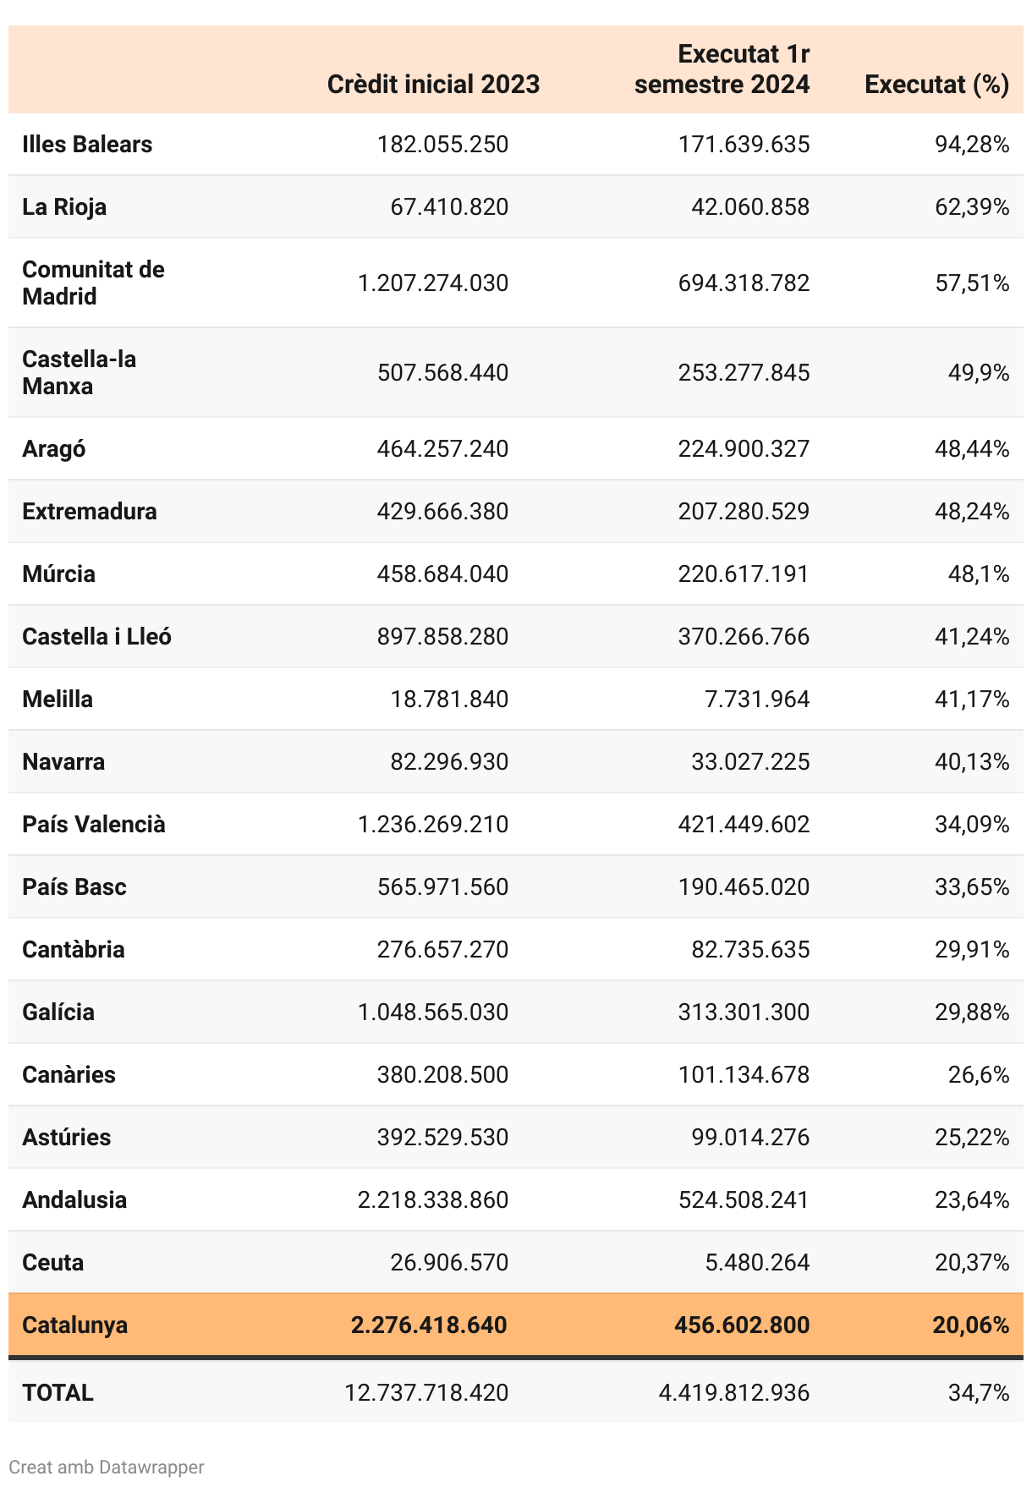Select the highlighted Catalunya row label
This screenshot has height=1487, width=1032.
point(74,1325)
